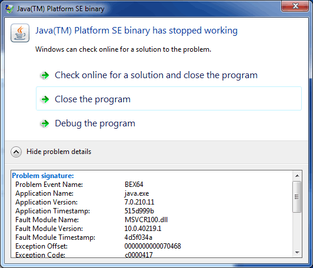Collapse details with the circular chevron icon
This screenshot has height=268, width=313.
pos(16,152)
